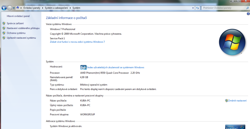Click shield icon beside Upřesnit nastavení systému
This screenshot has height=129, width=250.
(4, 38)
